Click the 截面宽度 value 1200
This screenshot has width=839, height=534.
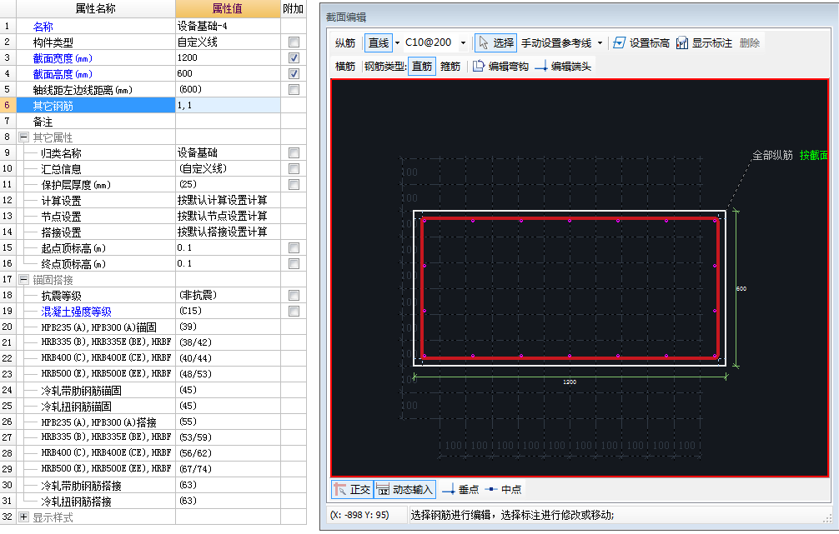228,57
